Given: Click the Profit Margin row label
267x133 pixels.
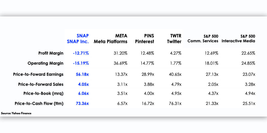Looking at the screenshot, I should coord(51,53).
